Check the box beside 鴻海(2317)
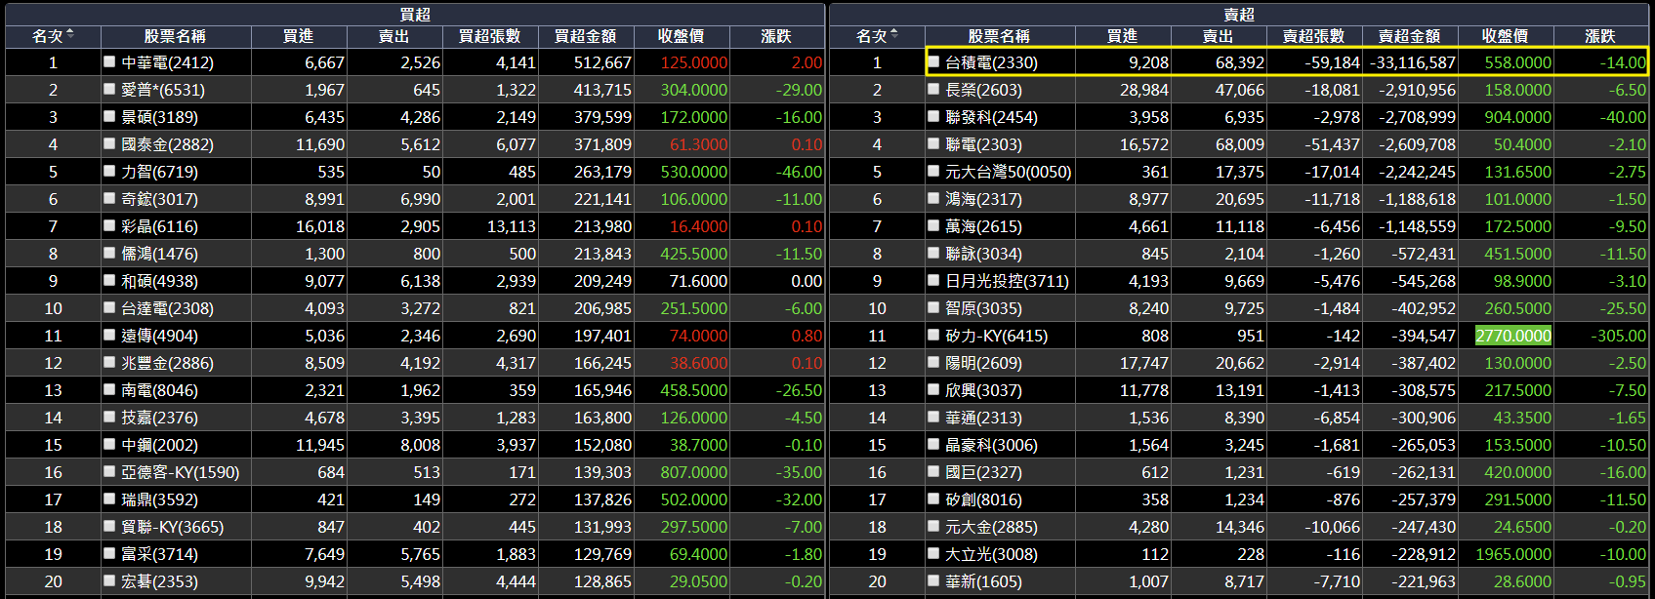 pyautogui.click(x=933, y=198)
